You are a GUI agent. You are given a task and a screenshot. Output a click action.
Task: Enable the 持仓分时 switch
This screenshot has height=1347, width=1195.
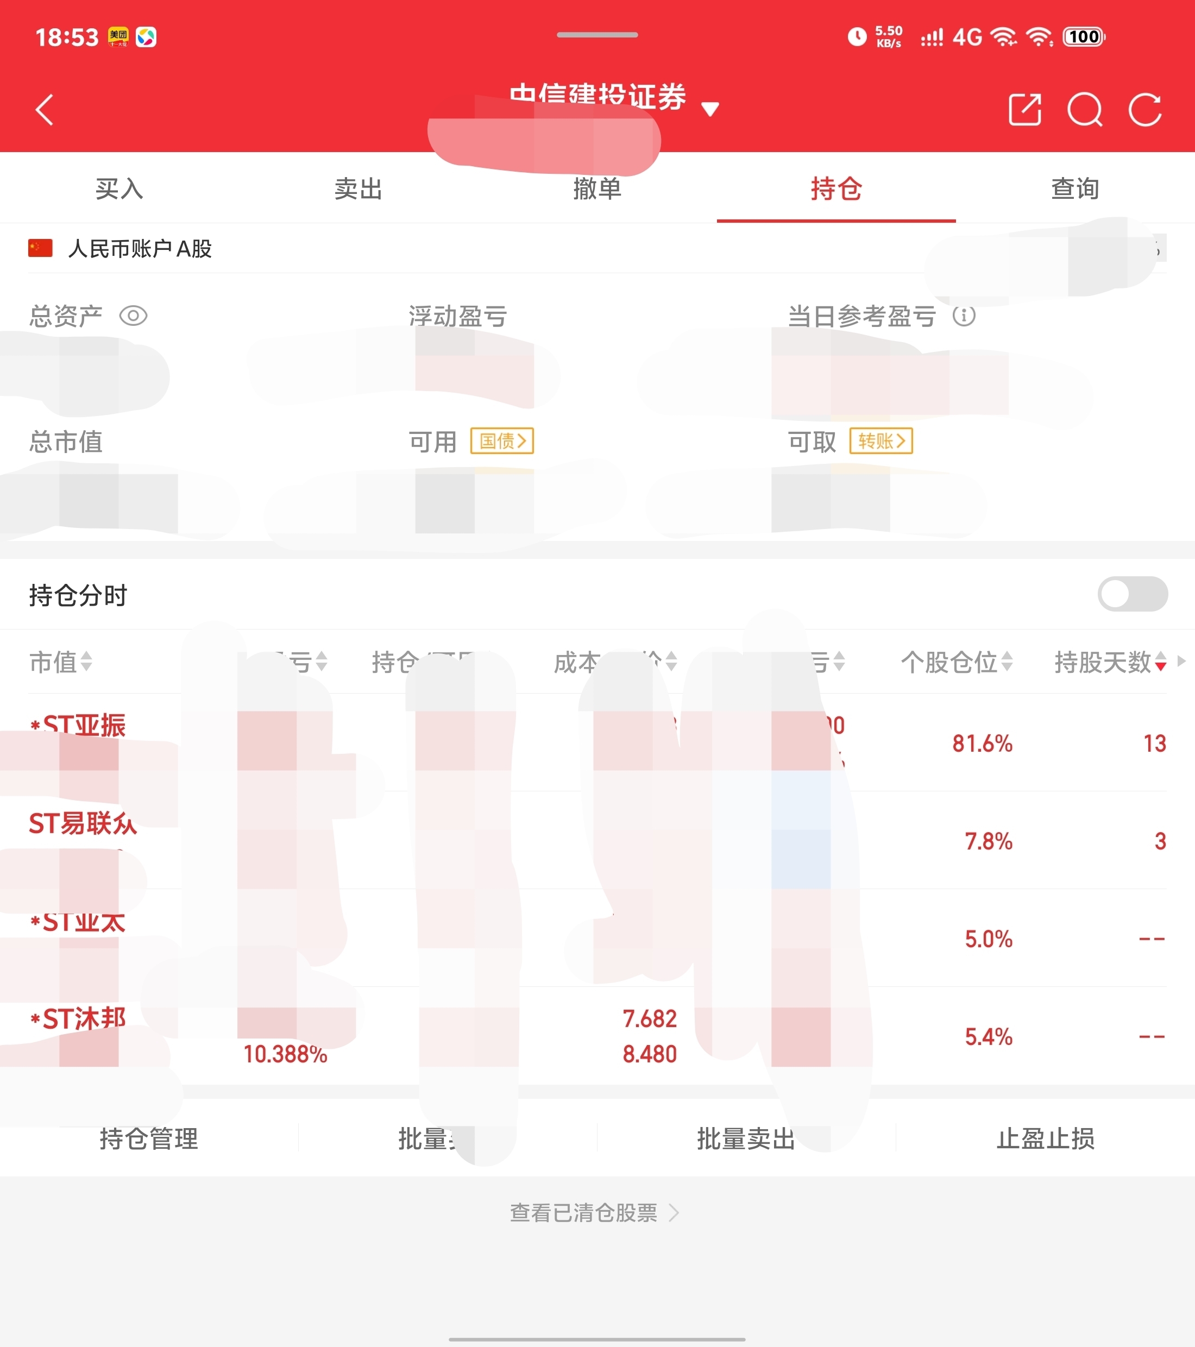[x=1132, y=594]
